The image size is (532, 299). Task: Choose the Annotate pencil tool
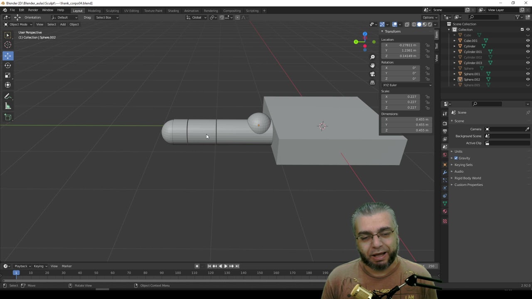coord(8,96)
